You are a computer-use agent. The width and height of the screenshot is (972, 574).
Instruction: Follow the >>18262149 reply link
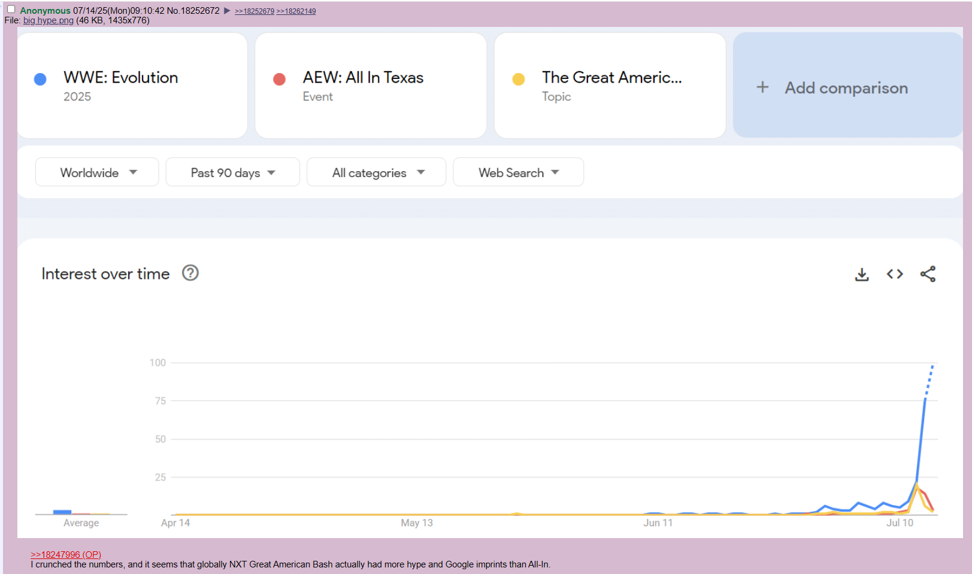(x=296, y=11)
